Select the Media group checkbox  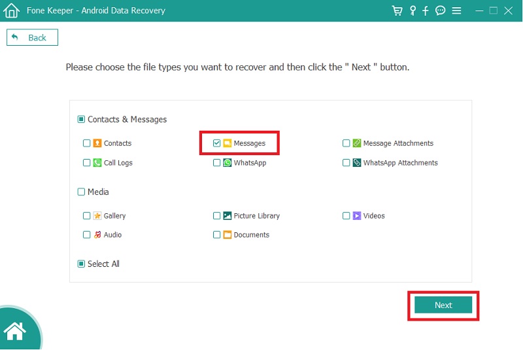click(81, 192)
